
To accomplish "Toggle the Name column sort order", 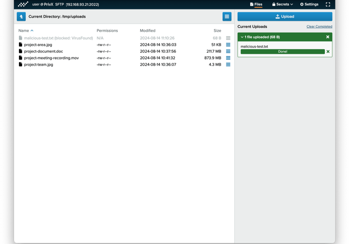I will [x=26, y=30].
